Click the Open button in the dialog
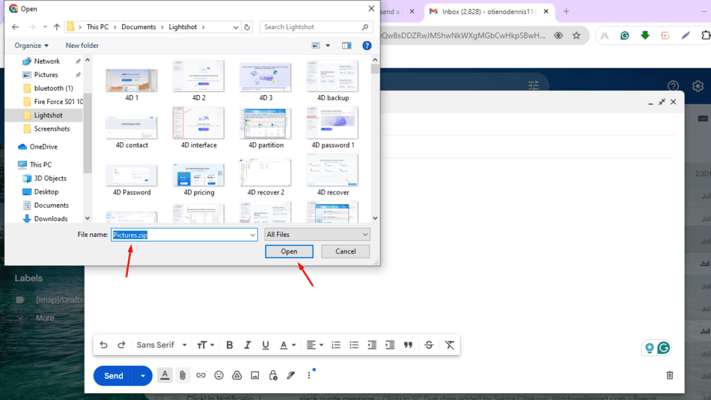The height and width of the screenshot is (400, 711). (289, 251)
